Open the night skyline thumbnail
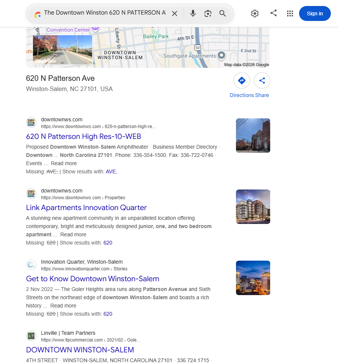Screen dimensions: 347x364 click(x=253, y=278)
